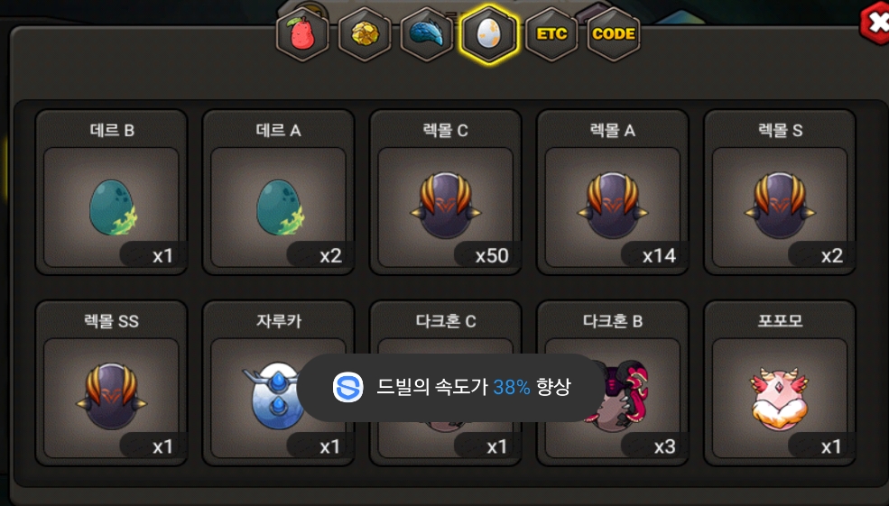Select the 데르 A egg with x2
Image resolution: width=889 pixels, height=506 pixels.
tap(278, 192)
